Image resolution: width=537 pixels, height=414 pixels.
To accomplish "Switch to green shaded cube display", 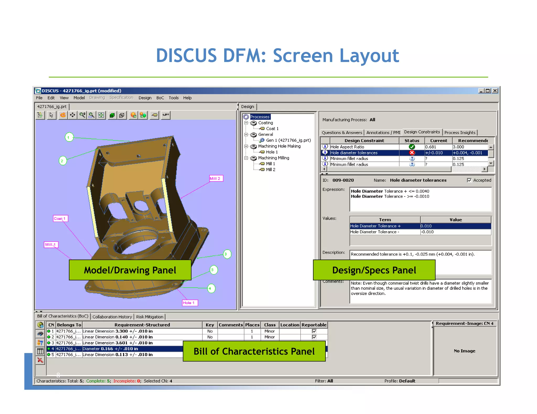I will click(112, 115).
